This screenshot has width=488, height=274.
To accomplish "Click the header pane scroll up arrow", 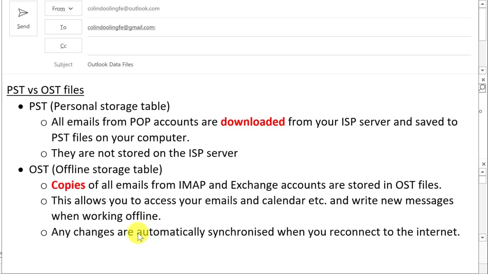I will 483,4.
